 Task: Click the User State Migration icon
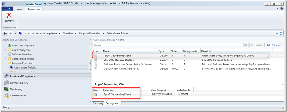pos(10,46)
